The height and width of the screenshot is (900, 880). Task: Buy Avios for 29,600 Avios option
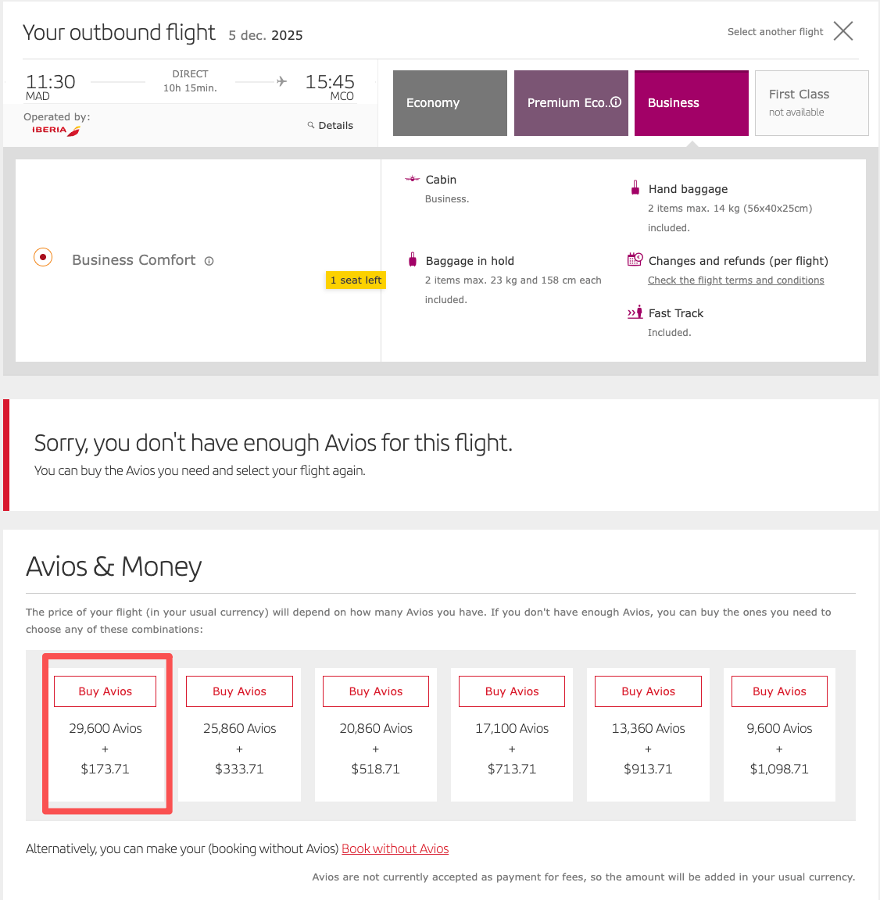coord(105,691)
